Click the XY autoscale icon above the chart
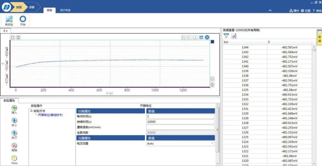Viewport: 322px width, 166px height. point(184,37)
